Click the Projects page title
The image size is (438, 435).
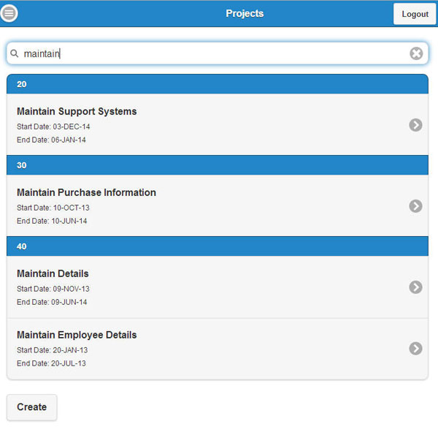pos(245,13)
